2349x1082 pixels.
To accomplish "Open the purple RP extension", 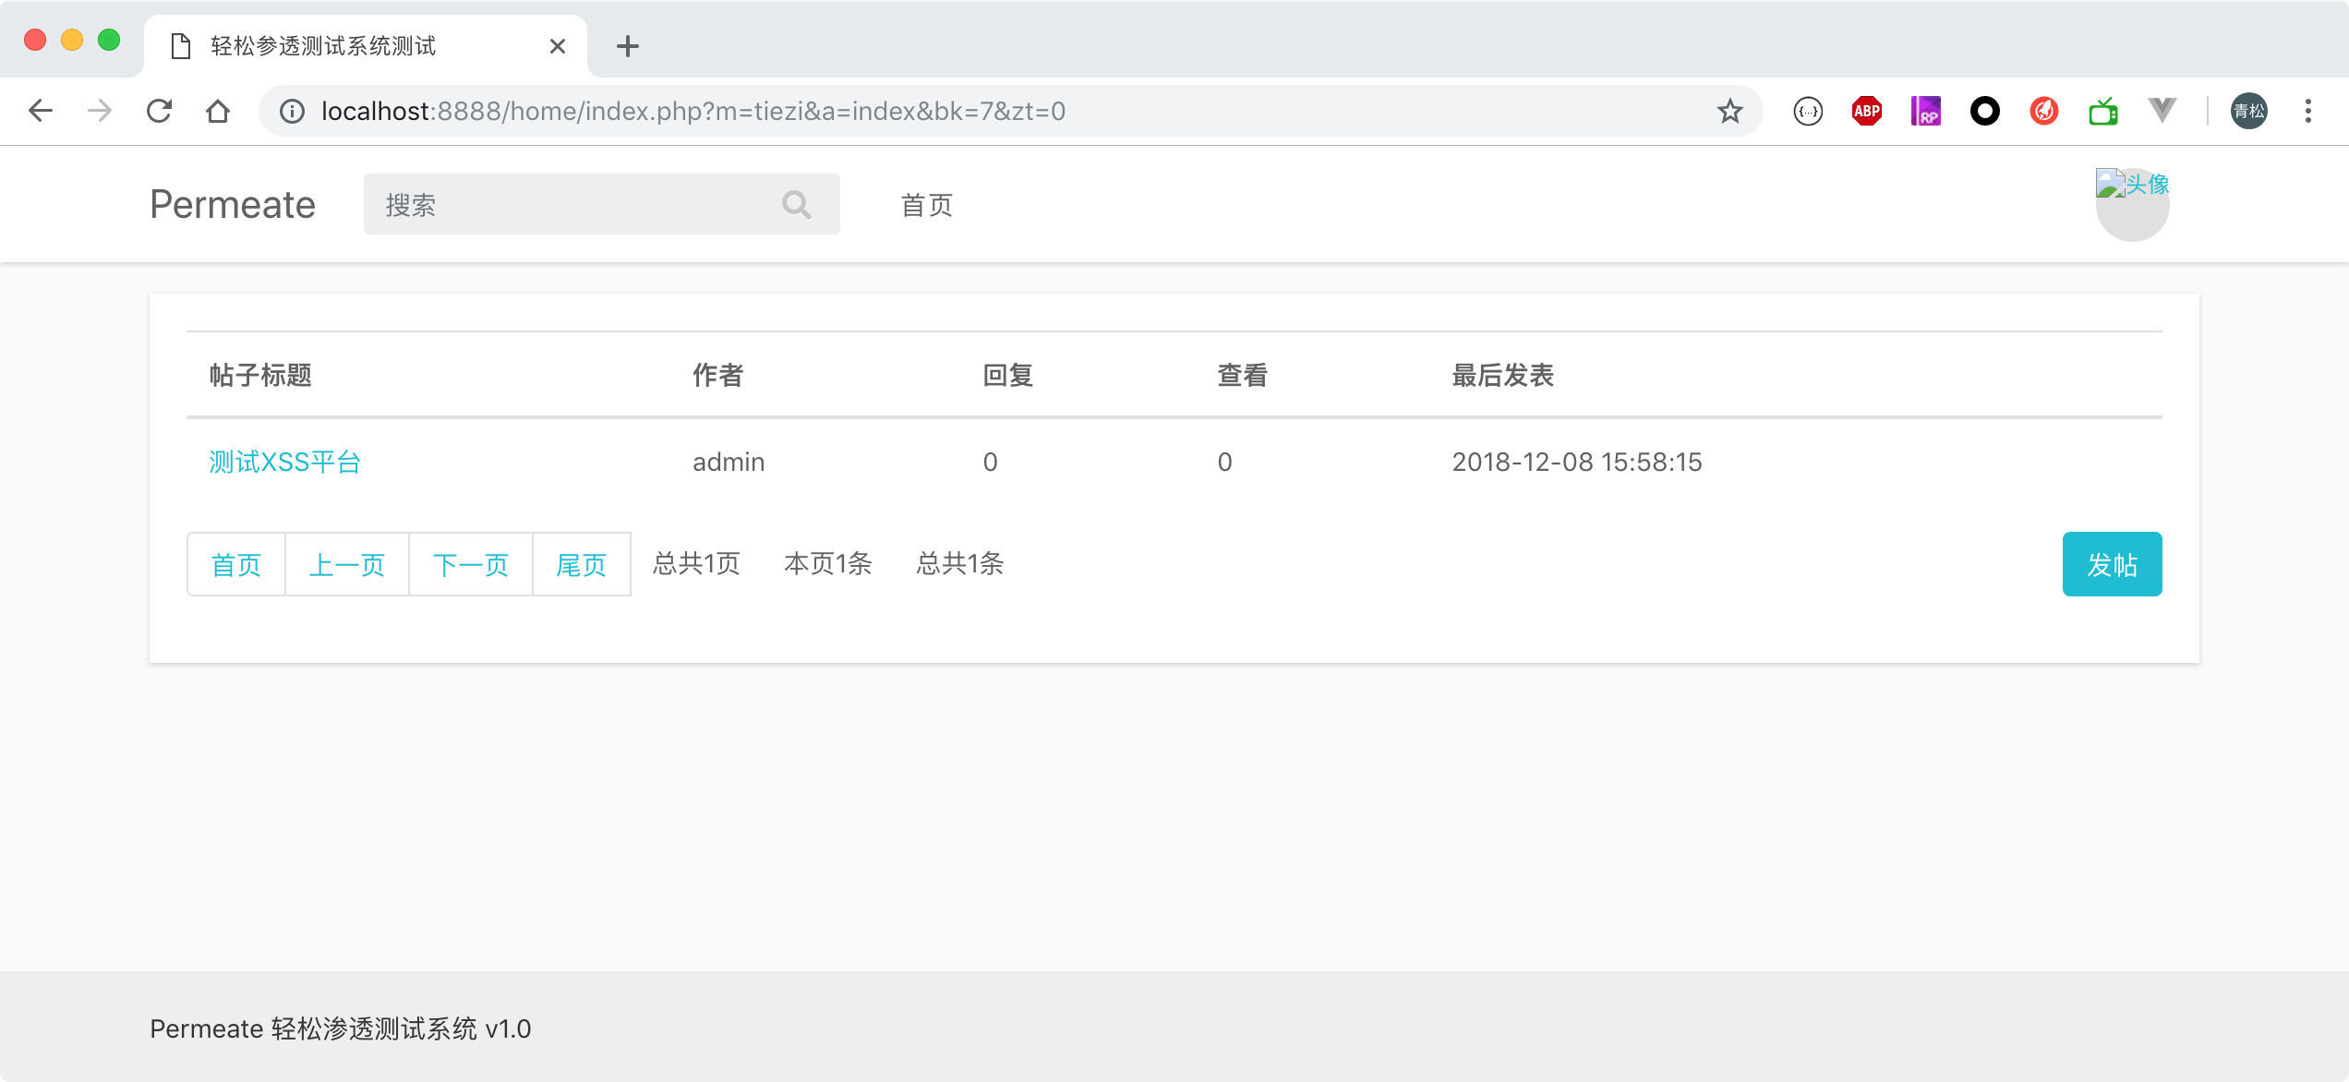I will tap(1925, 111).
